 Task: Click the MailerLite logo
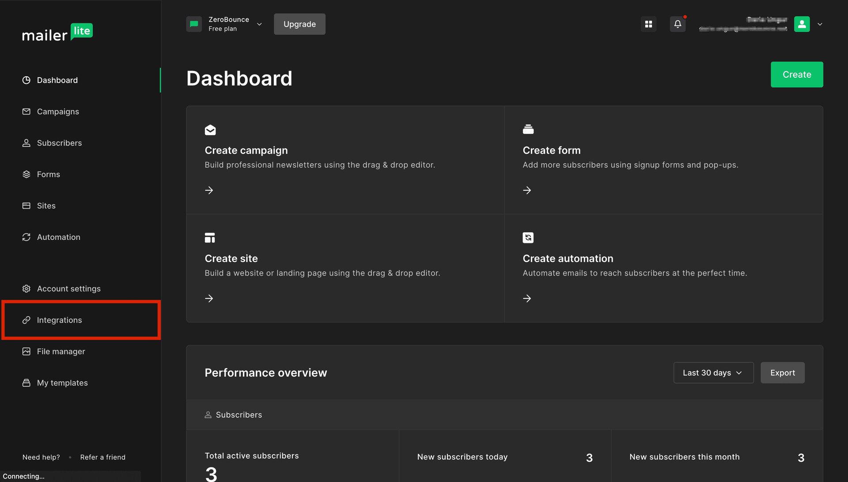pos(57,32)
